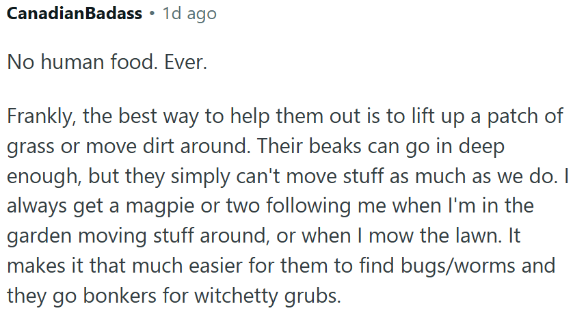Click the word 'grass' in the comment
Viewport: 586px width, 315px height.
tap(31, 147)
